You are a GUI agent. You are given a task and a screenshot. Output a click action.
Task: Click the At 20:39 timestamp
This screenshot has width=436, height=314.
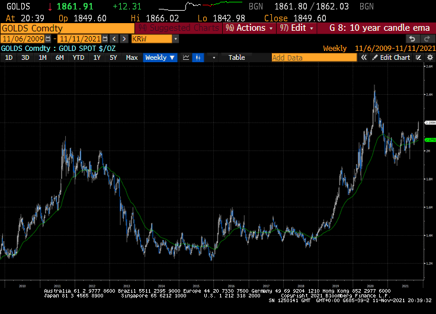[25, 18]
